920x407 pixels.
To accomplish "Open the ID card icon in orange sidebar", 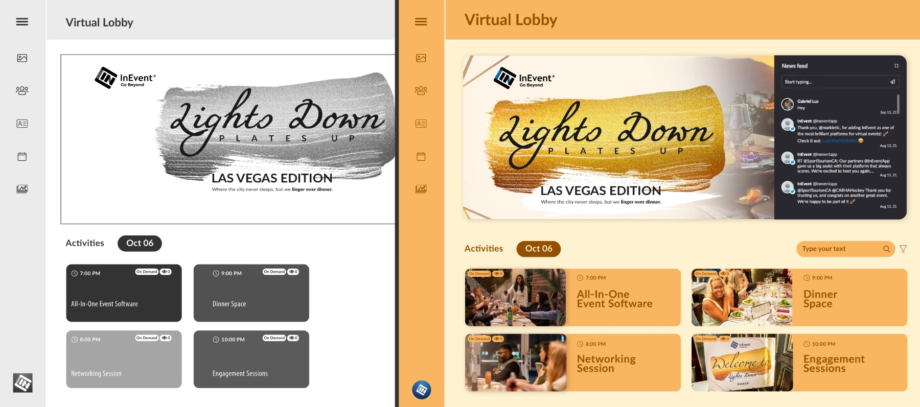I will click(421, 124).
